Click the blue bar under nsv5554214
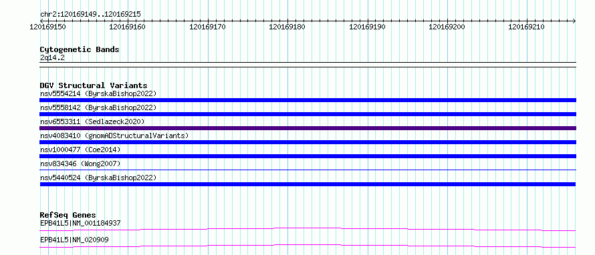 point(308,100)
